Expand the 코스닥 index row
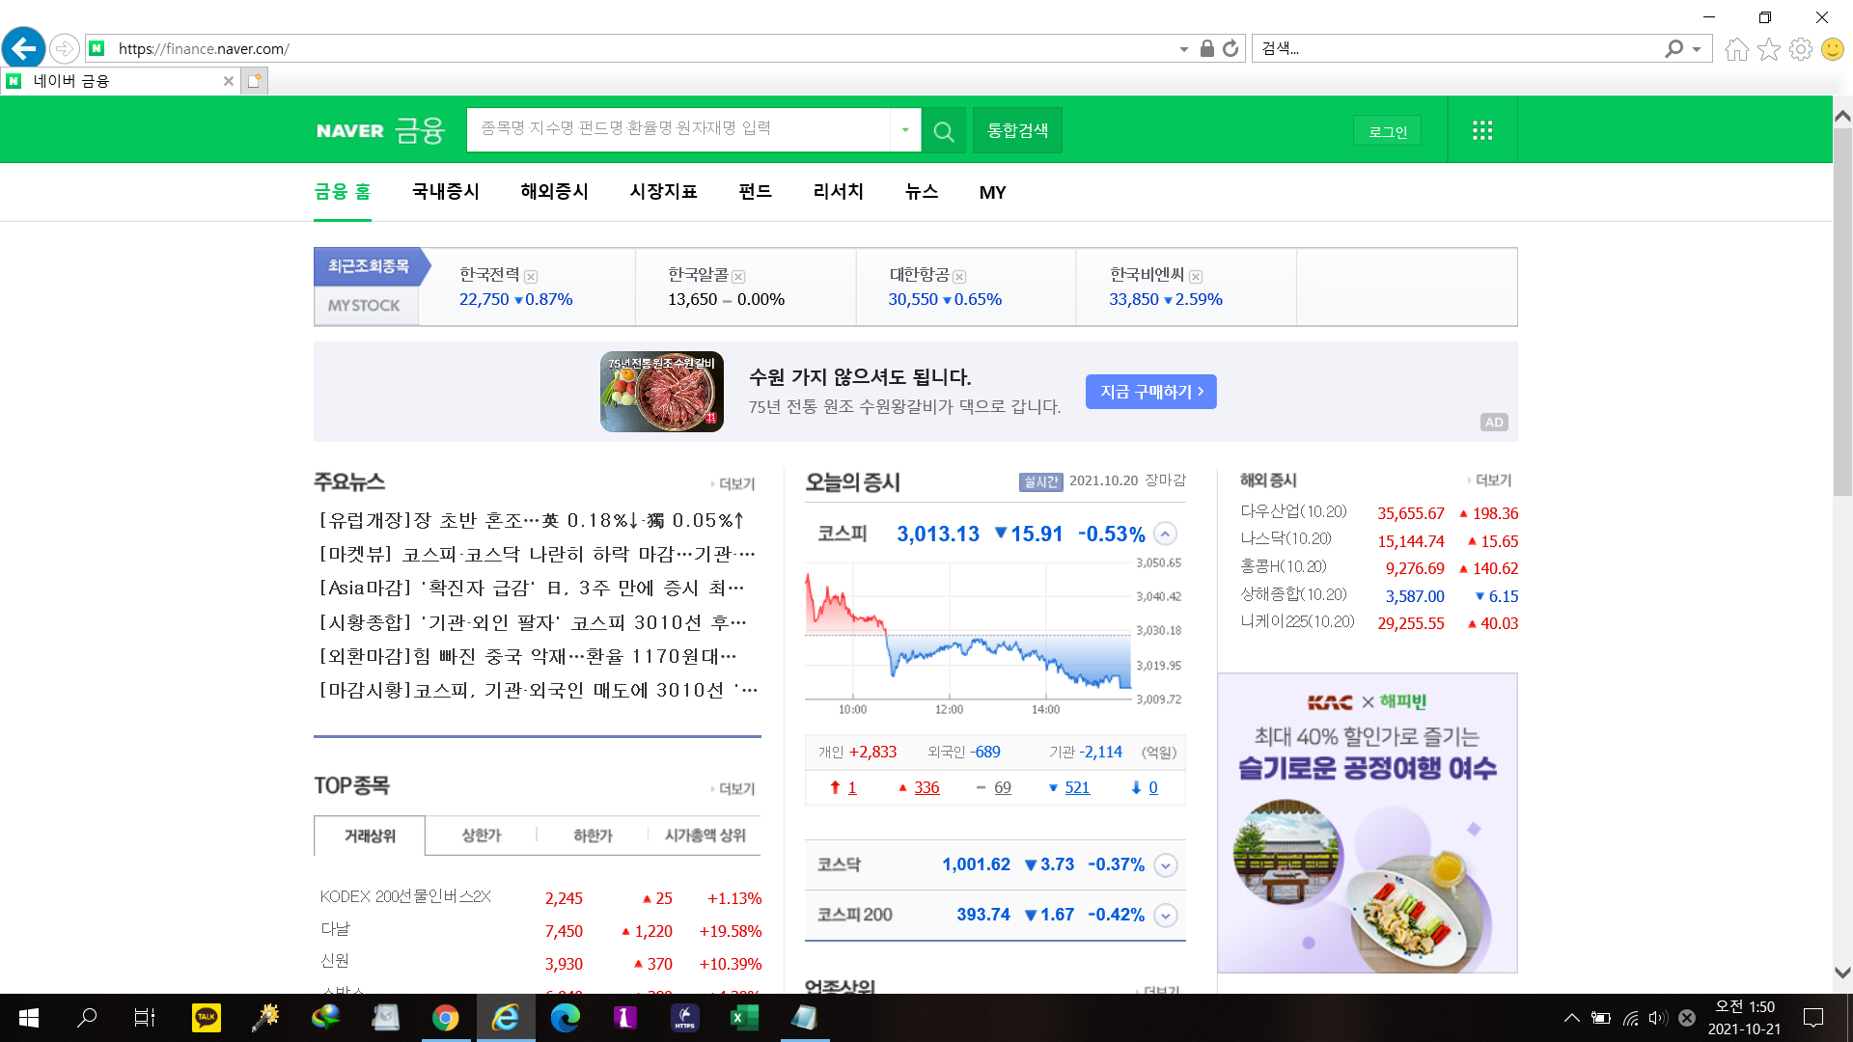 tap(1165, 865)
